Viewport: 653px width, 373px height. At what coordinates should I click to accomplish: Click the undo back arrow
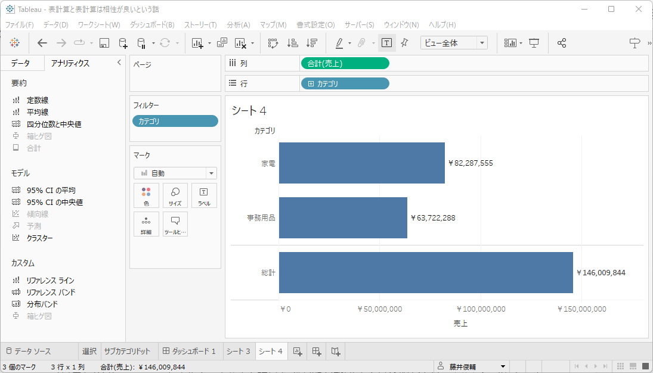pyautogui.click(x=42, y=43)
